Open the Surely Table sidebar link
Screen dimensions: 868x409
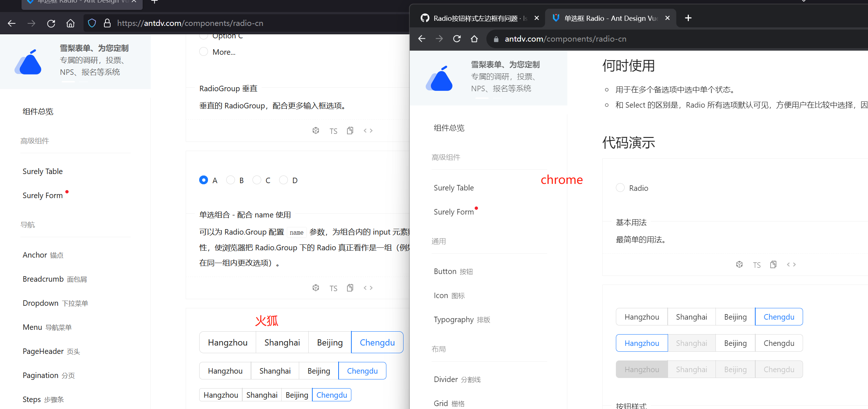coord(42,171)
